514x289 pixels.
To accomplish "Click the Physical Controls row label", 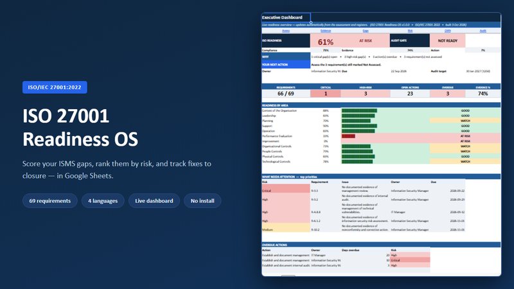I will 272,156.
